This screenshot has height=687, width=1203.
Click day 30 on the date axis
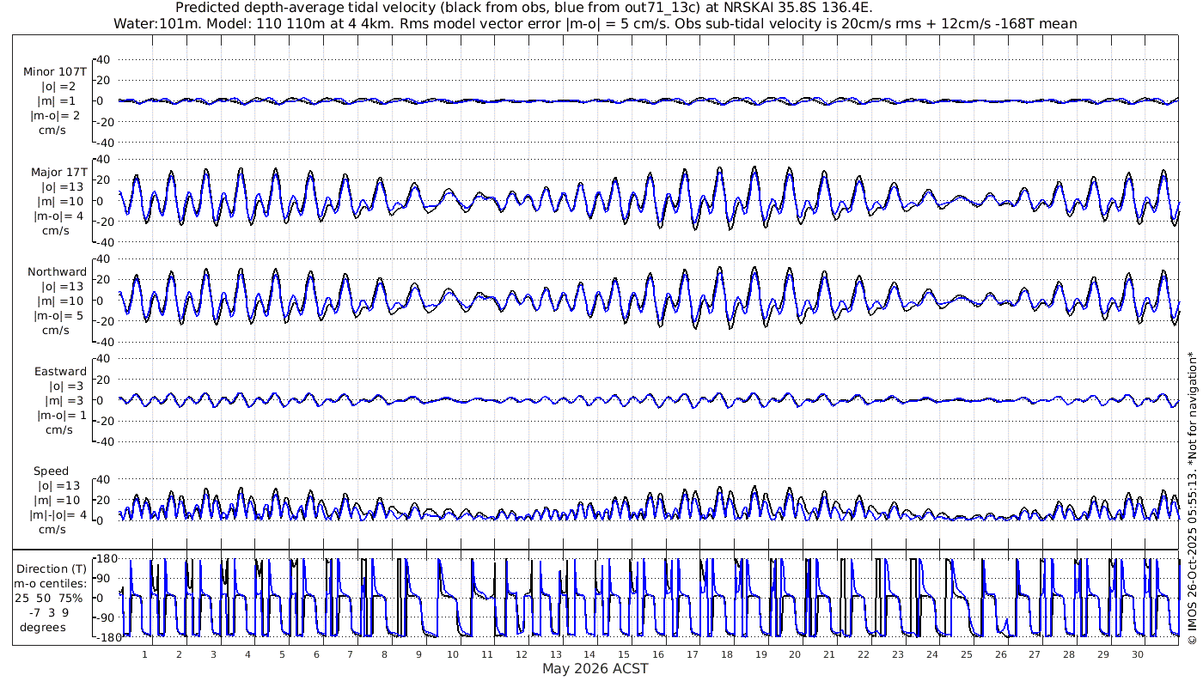1138,654
